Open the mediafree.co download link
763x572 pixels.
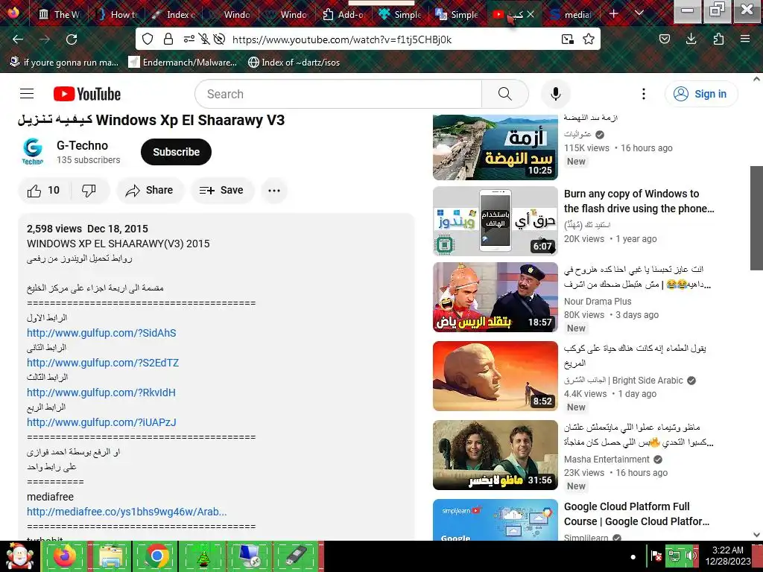[127, 512]
